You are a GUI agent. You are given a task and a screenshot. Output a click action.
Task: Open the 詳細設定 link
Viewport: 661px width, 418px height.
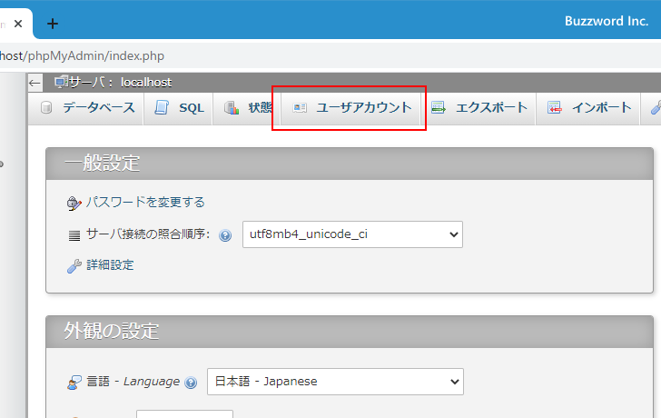coord(110,265)
